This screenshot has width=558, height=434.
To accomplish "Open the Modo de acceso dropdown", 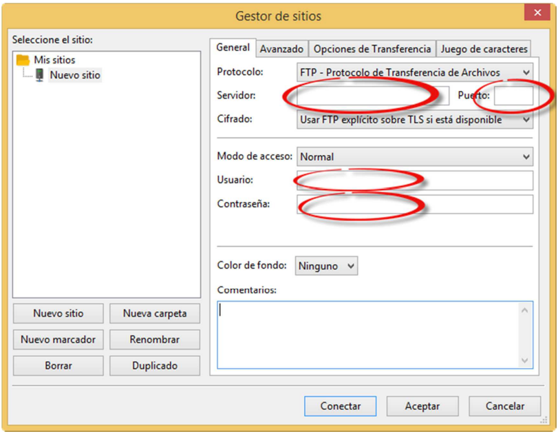I will [414, 157].
